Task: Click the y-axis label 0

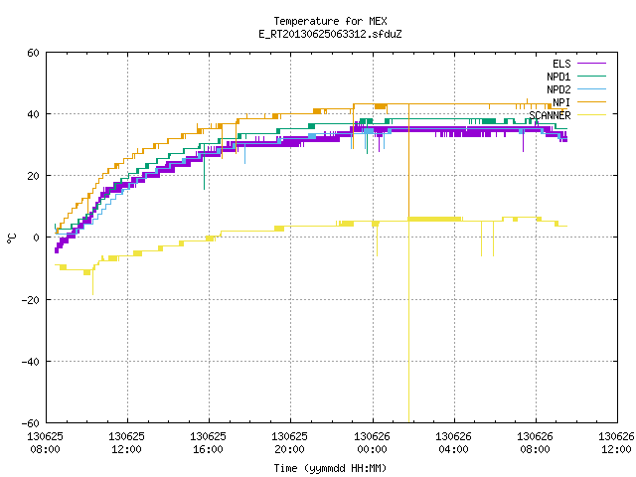Action: 37,238
